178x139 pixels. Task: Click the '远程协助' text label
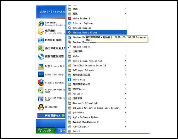coord(77,51)
